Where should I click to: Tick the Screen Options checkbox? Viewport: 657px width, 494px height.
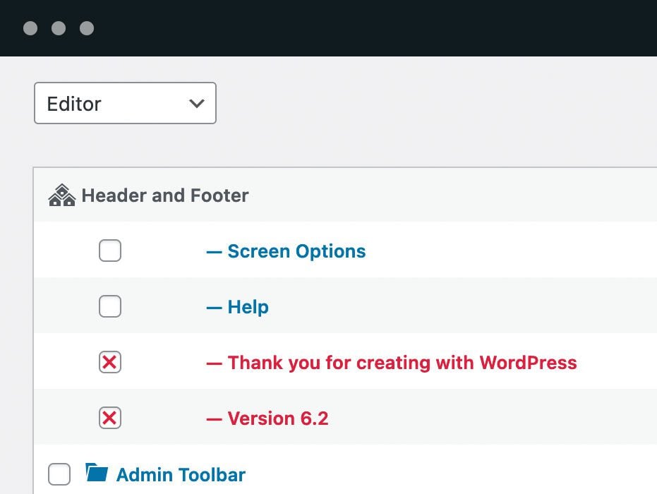110,251
